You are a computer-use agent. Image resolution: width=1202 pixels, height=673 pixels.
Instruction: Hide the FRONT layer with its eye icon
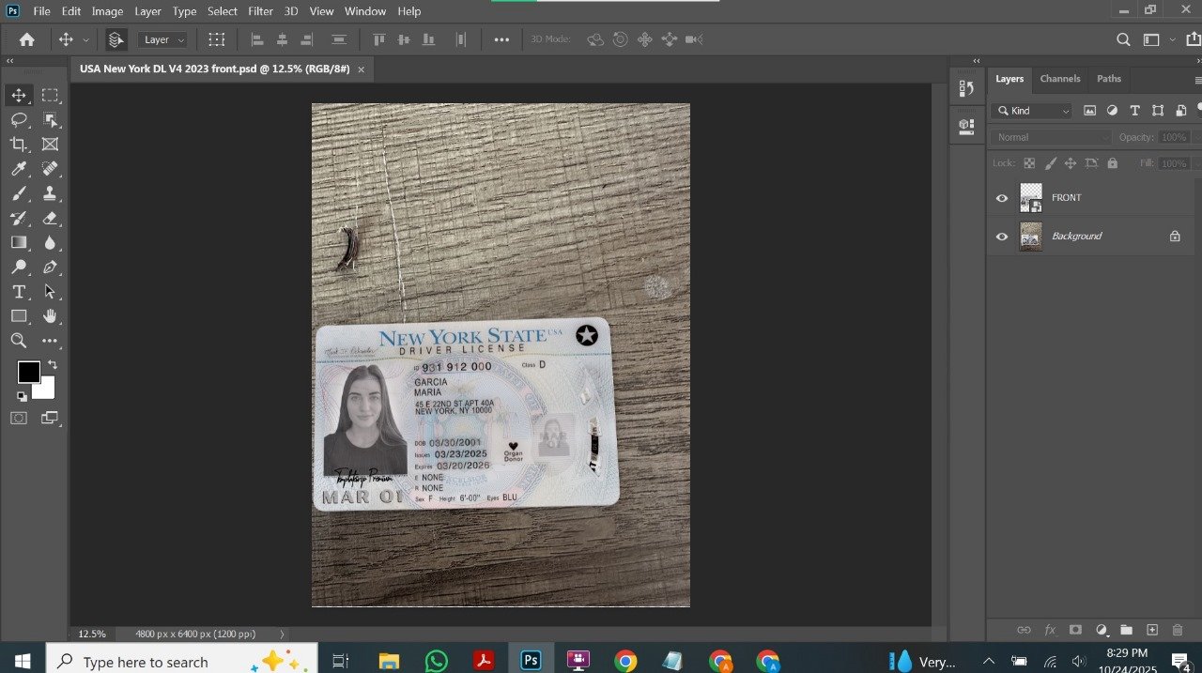click(1001, 198)
